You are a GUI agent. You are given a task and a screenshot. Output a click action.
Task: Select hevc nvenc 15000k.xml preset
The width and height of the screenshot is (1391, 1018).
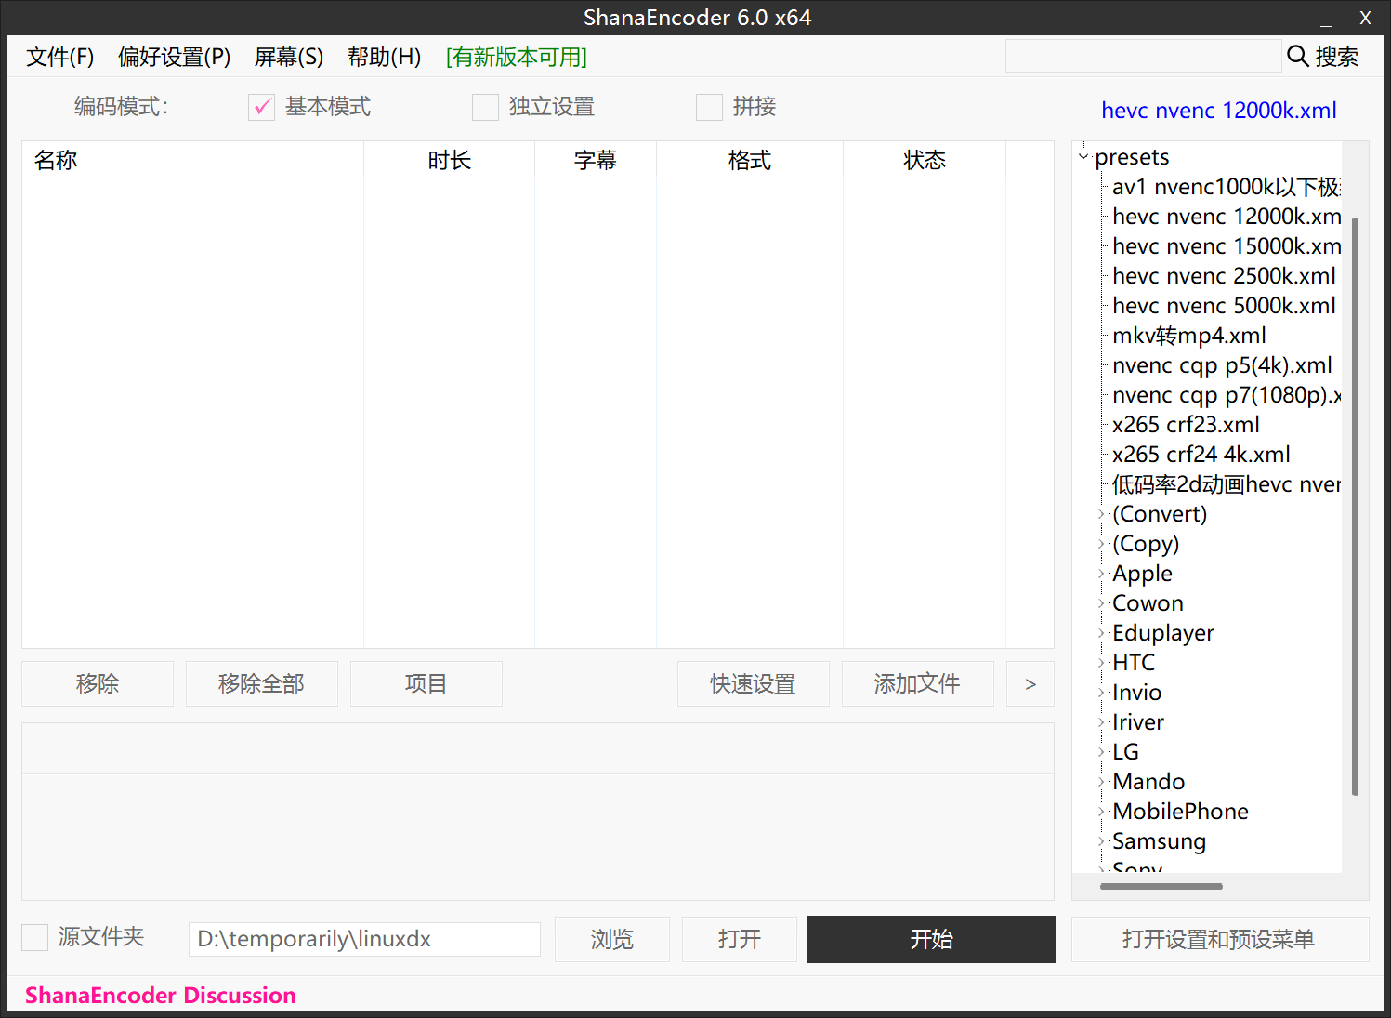pyautogui.click(x=1227, y=246)
